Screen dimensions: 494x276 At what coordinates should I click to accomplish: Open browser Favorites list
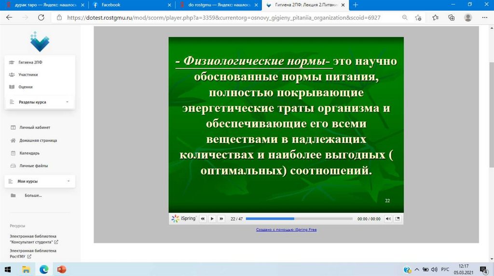click(x=436, y=18)
